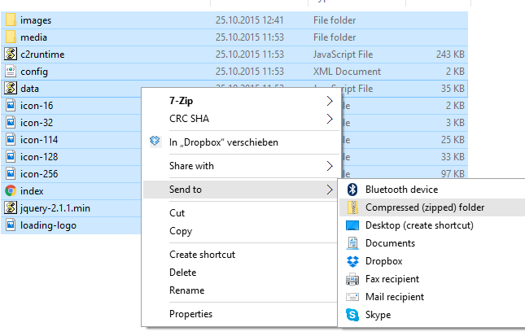Open Properties from the context menu
The width and height of the screenshot is (525, 336).
[x=190, y=314]
